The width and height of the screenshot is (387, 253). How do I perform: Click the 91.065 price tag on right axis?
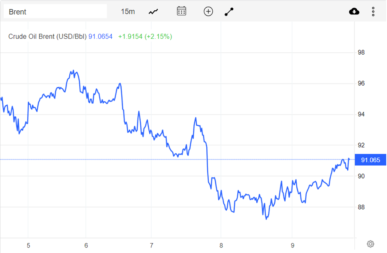pyautogui.click(x=370, y=160)
